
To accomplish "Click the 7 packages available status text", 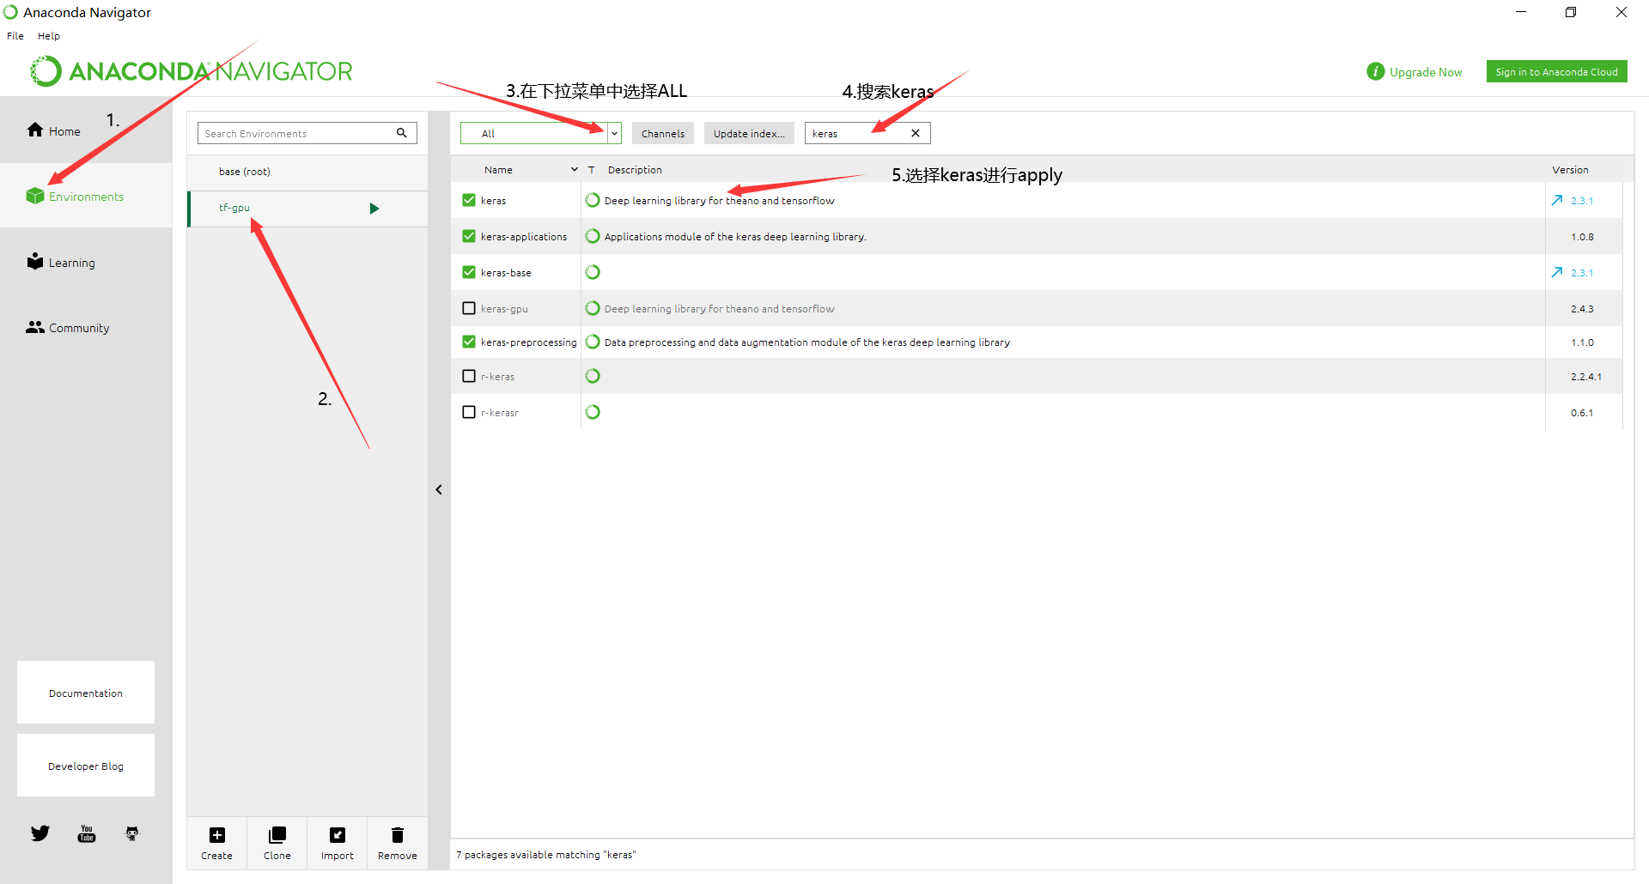I will click(546, 855).
